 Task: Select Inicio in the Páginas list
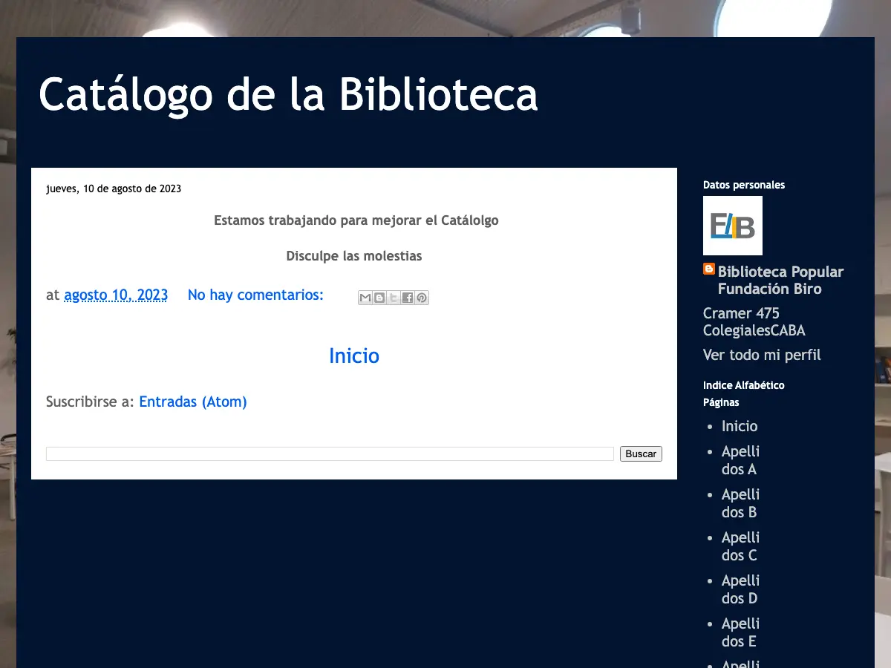click(x=740, y=426)
